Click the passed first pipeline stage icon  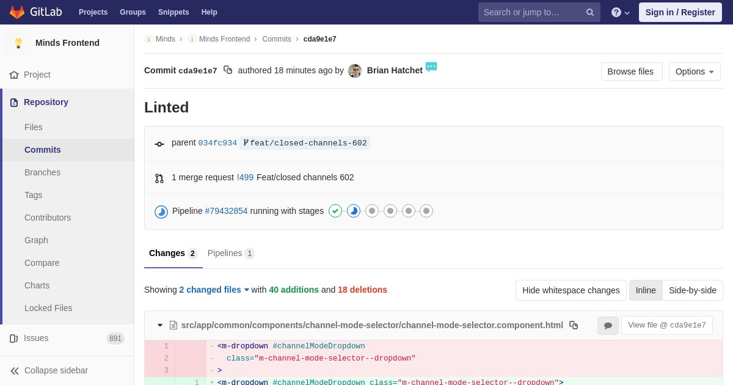(335, 211)
